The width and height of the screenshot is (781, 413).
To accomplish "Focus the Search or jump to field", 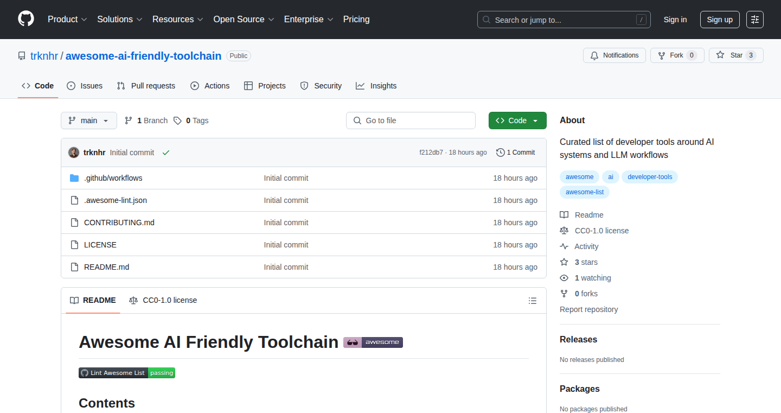I will (x=564, y=20).
